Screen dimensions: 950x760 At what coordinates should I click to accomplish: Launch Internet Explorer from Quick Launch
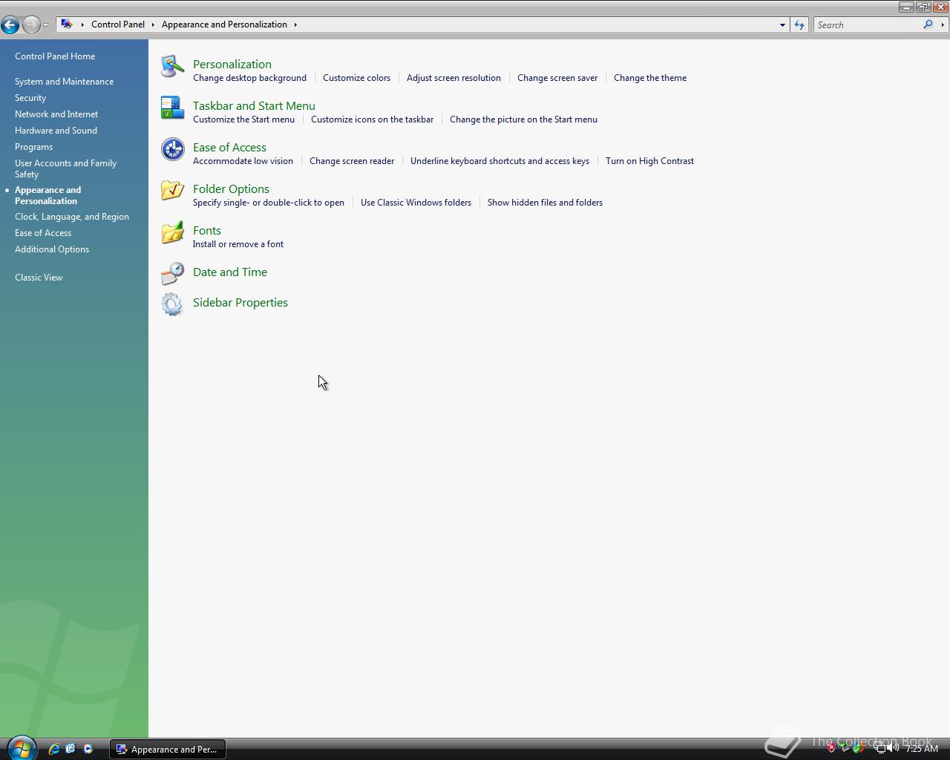[53, 749]
